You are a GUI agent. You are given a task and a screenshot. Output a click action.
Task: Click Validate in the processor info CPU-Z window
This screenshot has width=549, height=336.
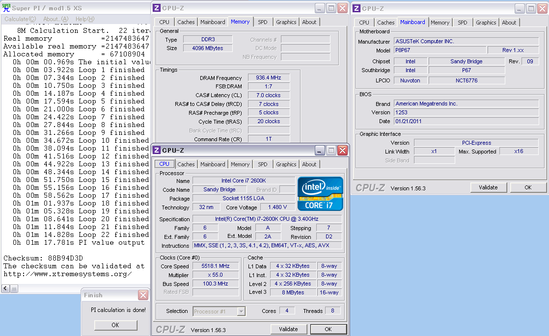tap(289, 329)
